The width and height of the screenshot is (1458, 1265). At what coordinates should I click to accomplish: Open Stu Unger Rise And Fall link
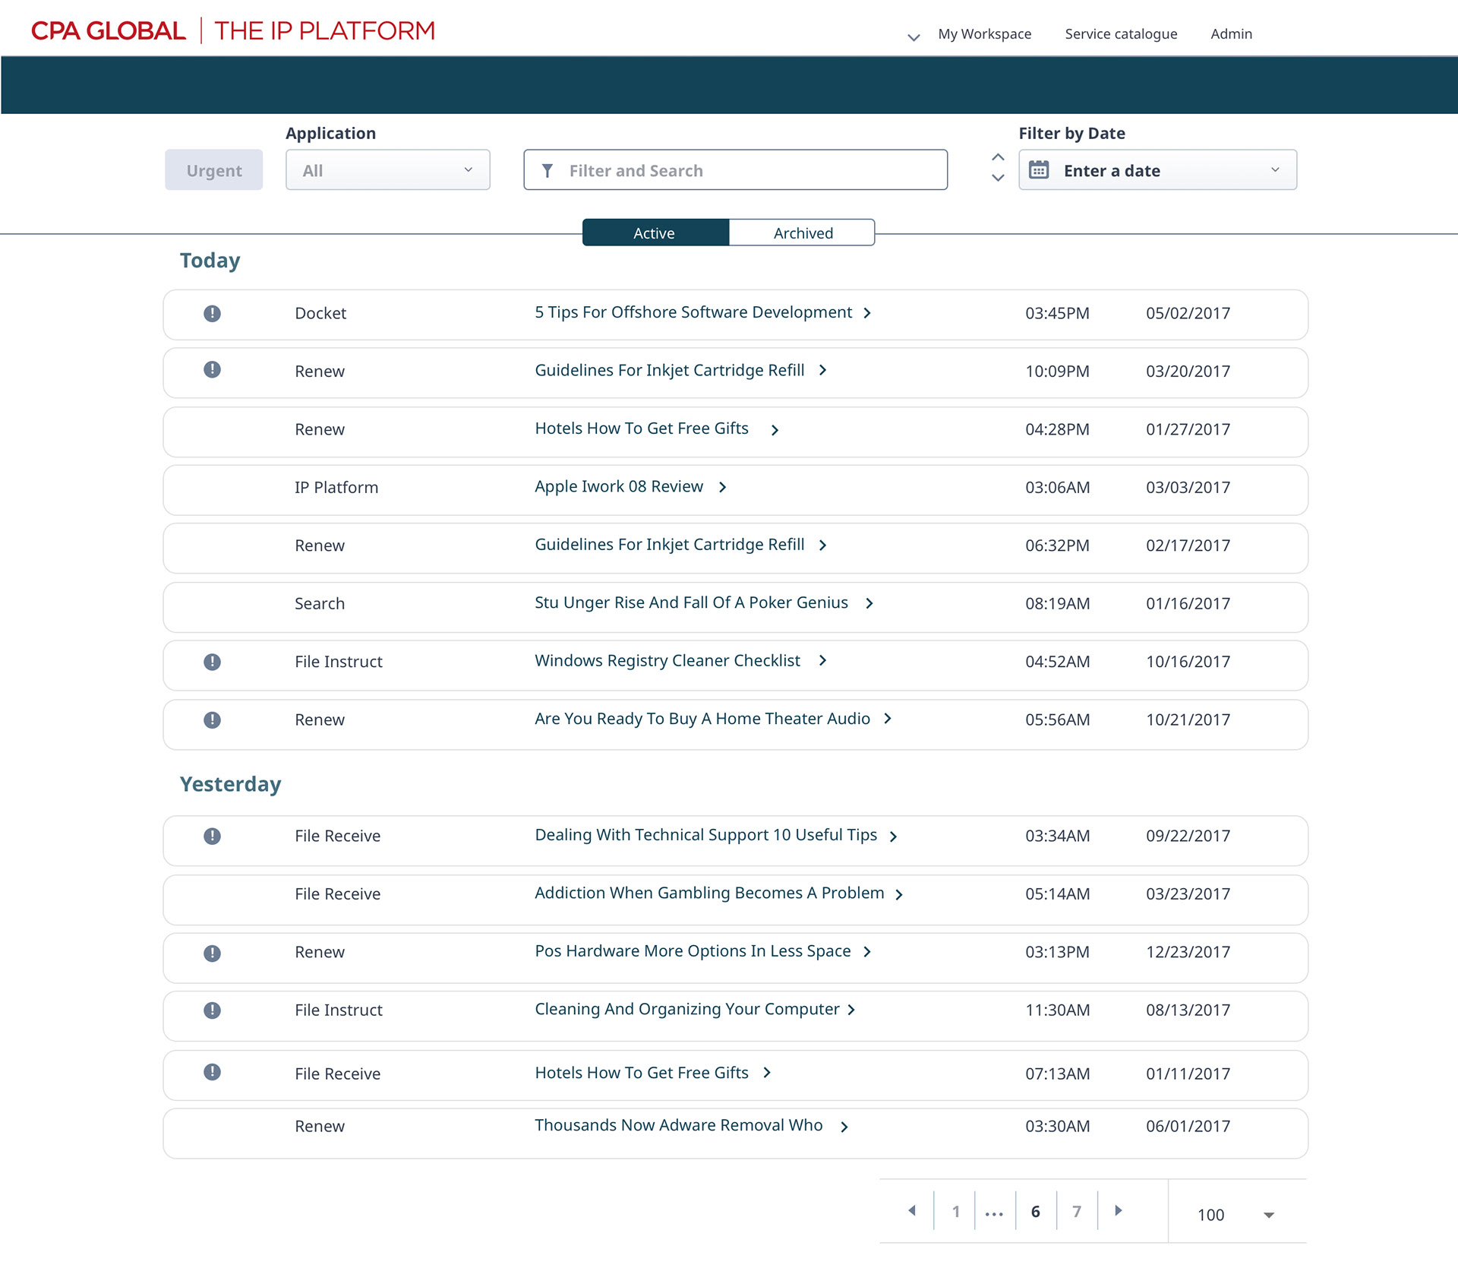[691, 603]
